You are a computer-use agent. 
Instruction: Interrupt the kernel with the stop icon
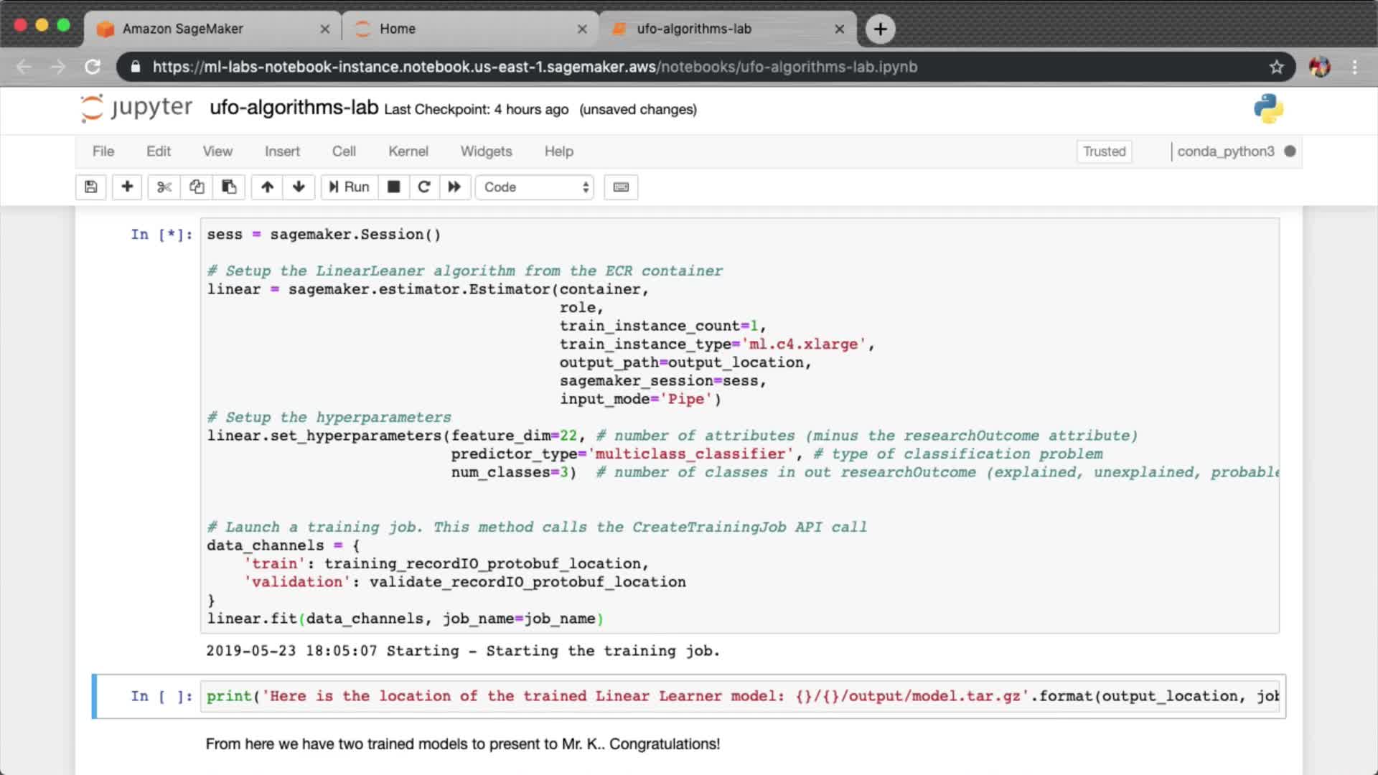pyautogui.click(x=393, y=187)
